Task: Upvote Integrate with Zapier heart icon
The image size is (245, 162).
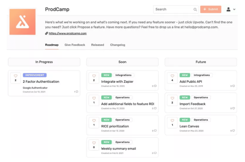Action: tap(94, 76)
